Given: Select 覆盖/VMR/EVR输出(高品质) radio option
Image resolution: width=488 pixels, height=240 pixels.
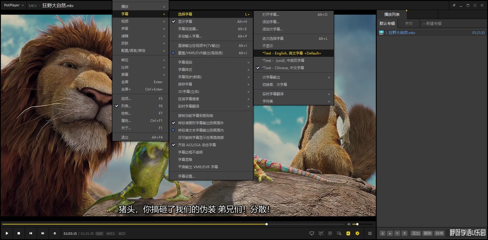Looking at the screenshot, I should (x=211, y=53).
